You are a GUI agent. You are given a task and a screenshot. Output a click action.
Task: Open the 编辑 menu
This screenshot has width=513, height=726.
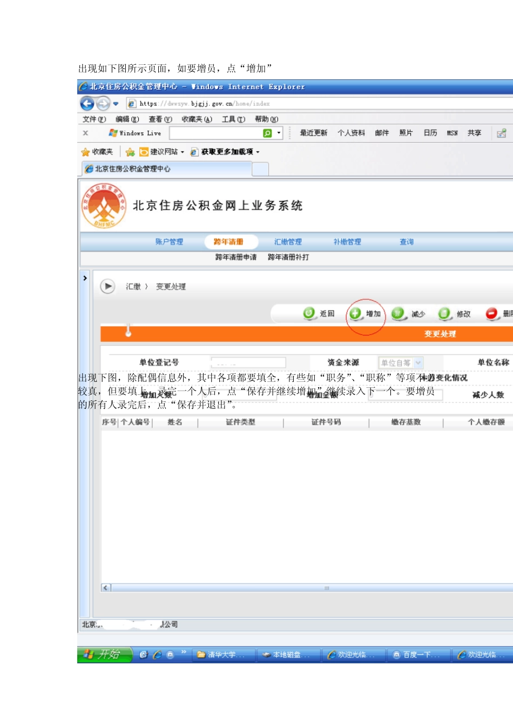point(127,119)
